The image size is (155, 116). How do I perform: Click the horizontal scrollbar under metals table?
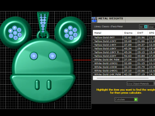click(x=123, y=78)
